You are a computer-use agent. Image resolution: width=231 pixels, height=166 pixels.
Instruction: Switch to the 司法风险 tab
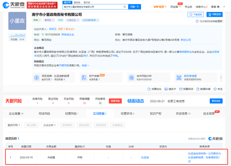tap(44, 113)
